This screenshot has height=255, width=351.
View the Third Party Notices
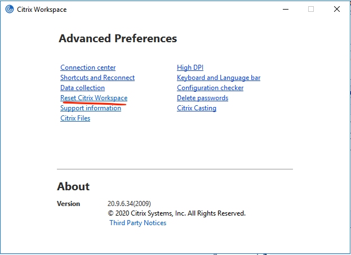(137, 223)
